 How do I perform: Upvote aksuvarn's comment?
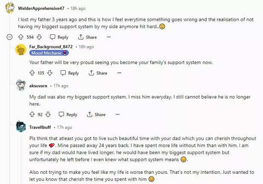pos(32,114)
